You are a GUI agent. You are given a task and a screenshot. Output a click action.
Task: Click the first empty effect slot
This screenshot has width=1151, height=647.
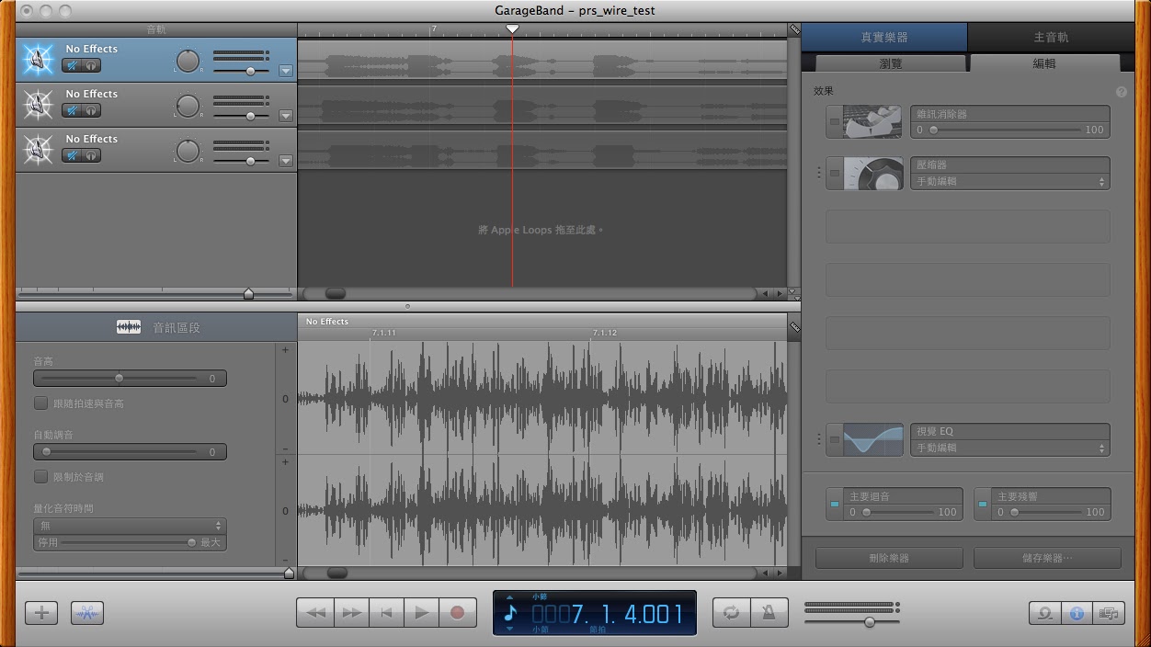967,226
